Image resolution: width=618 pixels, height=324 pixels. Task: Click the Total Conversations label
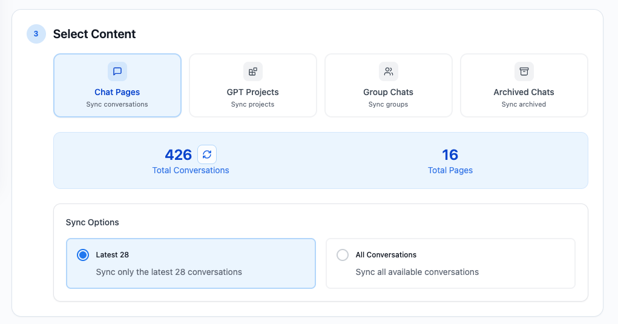click(191, 170)
